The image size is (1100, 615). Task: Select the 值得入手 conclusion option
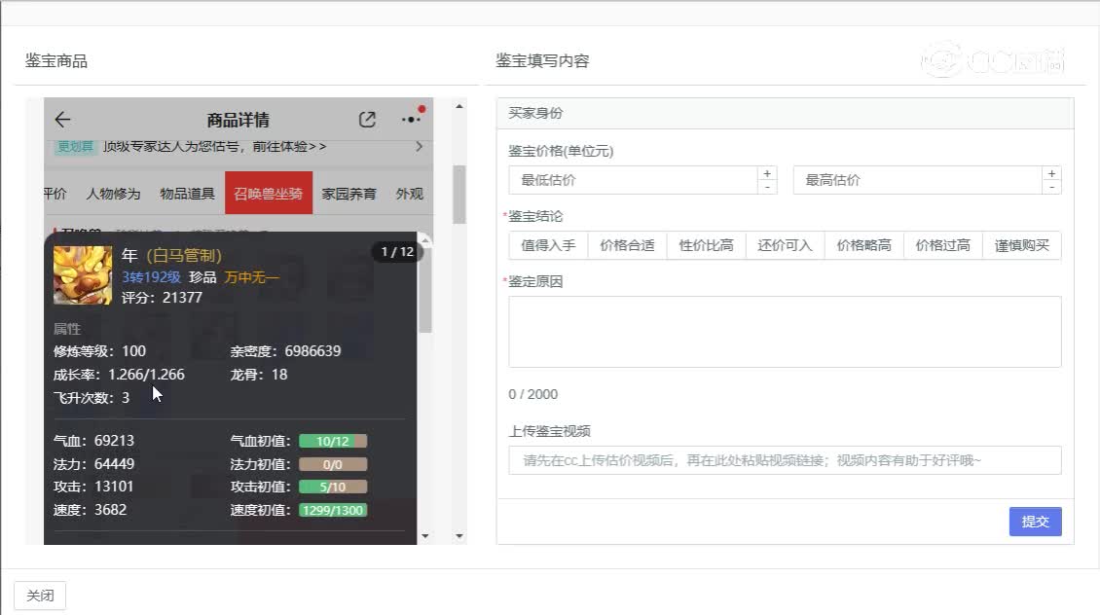pos(549,245)
